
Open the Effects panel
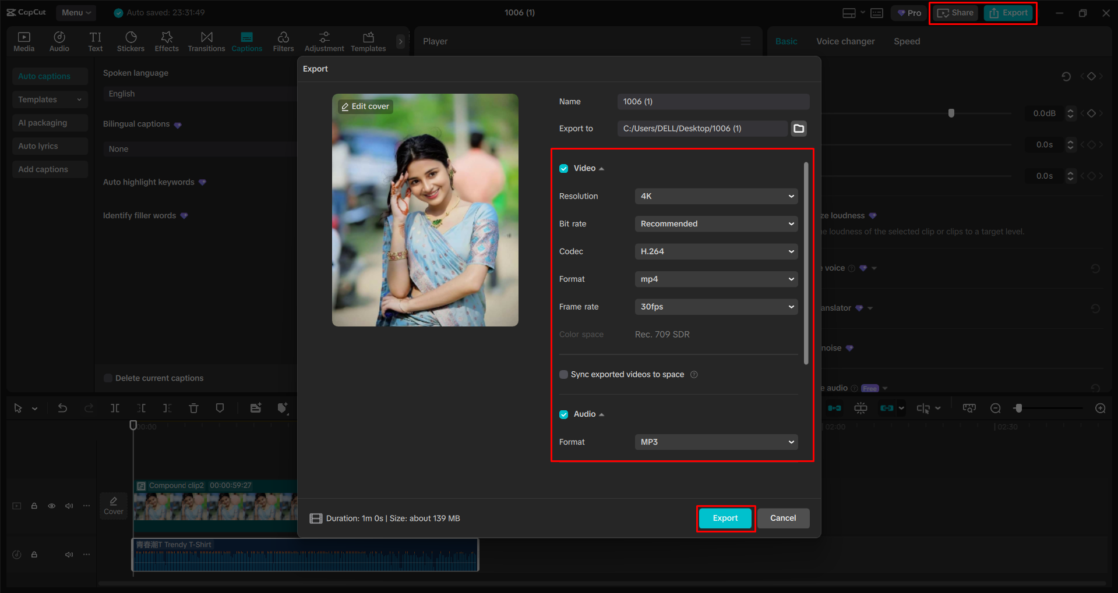tap(167, 41)
